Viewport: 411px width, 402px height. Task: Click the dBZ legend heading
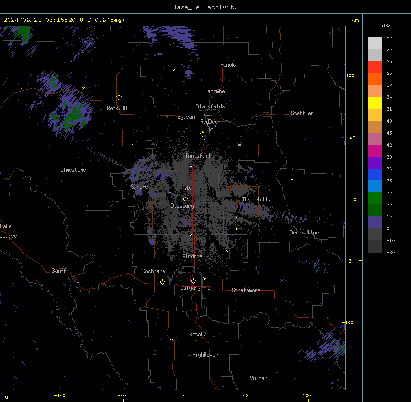(x=386, y=25)
